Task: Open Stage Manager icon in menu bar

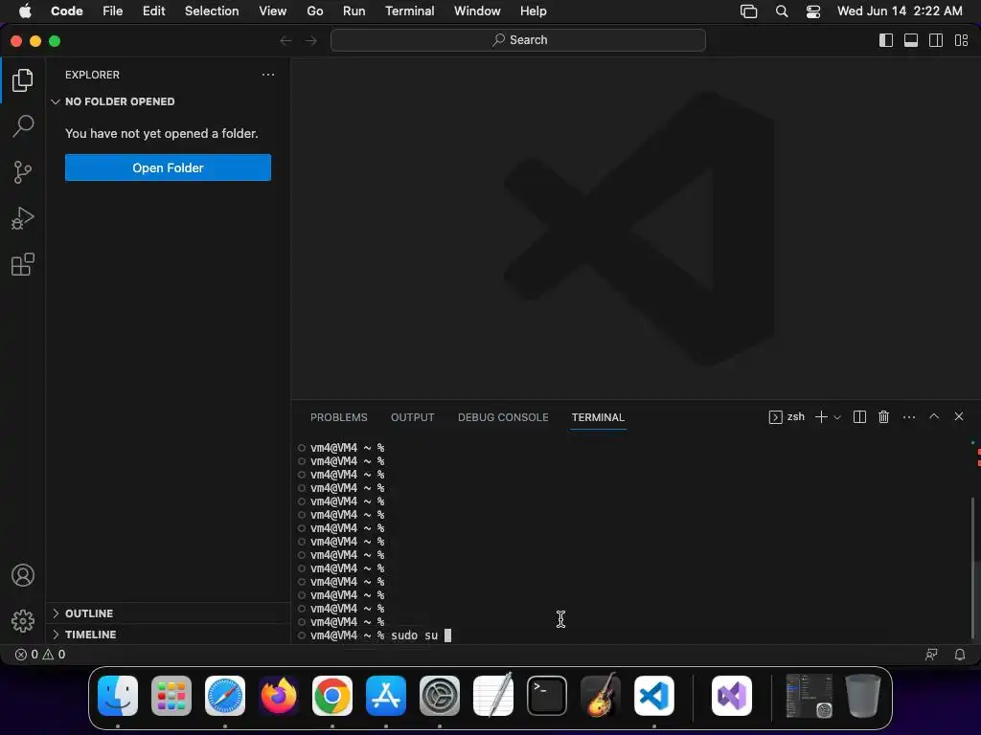Action: coord(748,11)
